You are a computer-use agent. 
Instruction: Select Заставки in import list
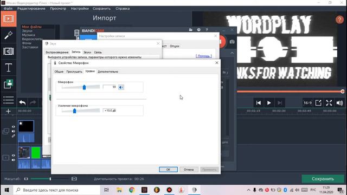click(x=30, y=47)
